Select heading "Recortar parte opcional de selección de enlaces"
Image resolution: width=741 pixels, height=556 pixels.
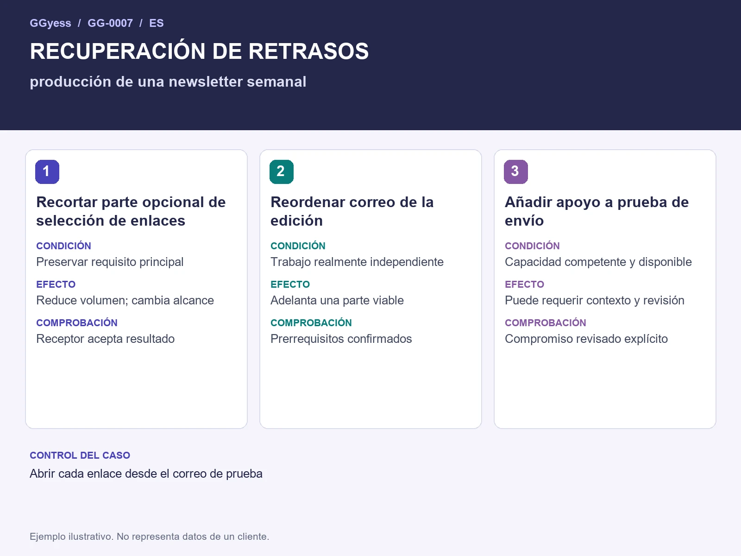[131, 211]
